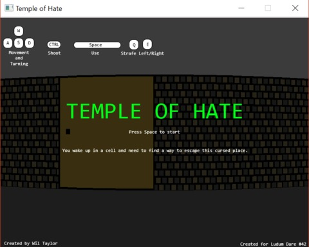Close the Temple of Hate window
Screen dimensions: 309x247
pyautogui.click(x=295, y=8)
